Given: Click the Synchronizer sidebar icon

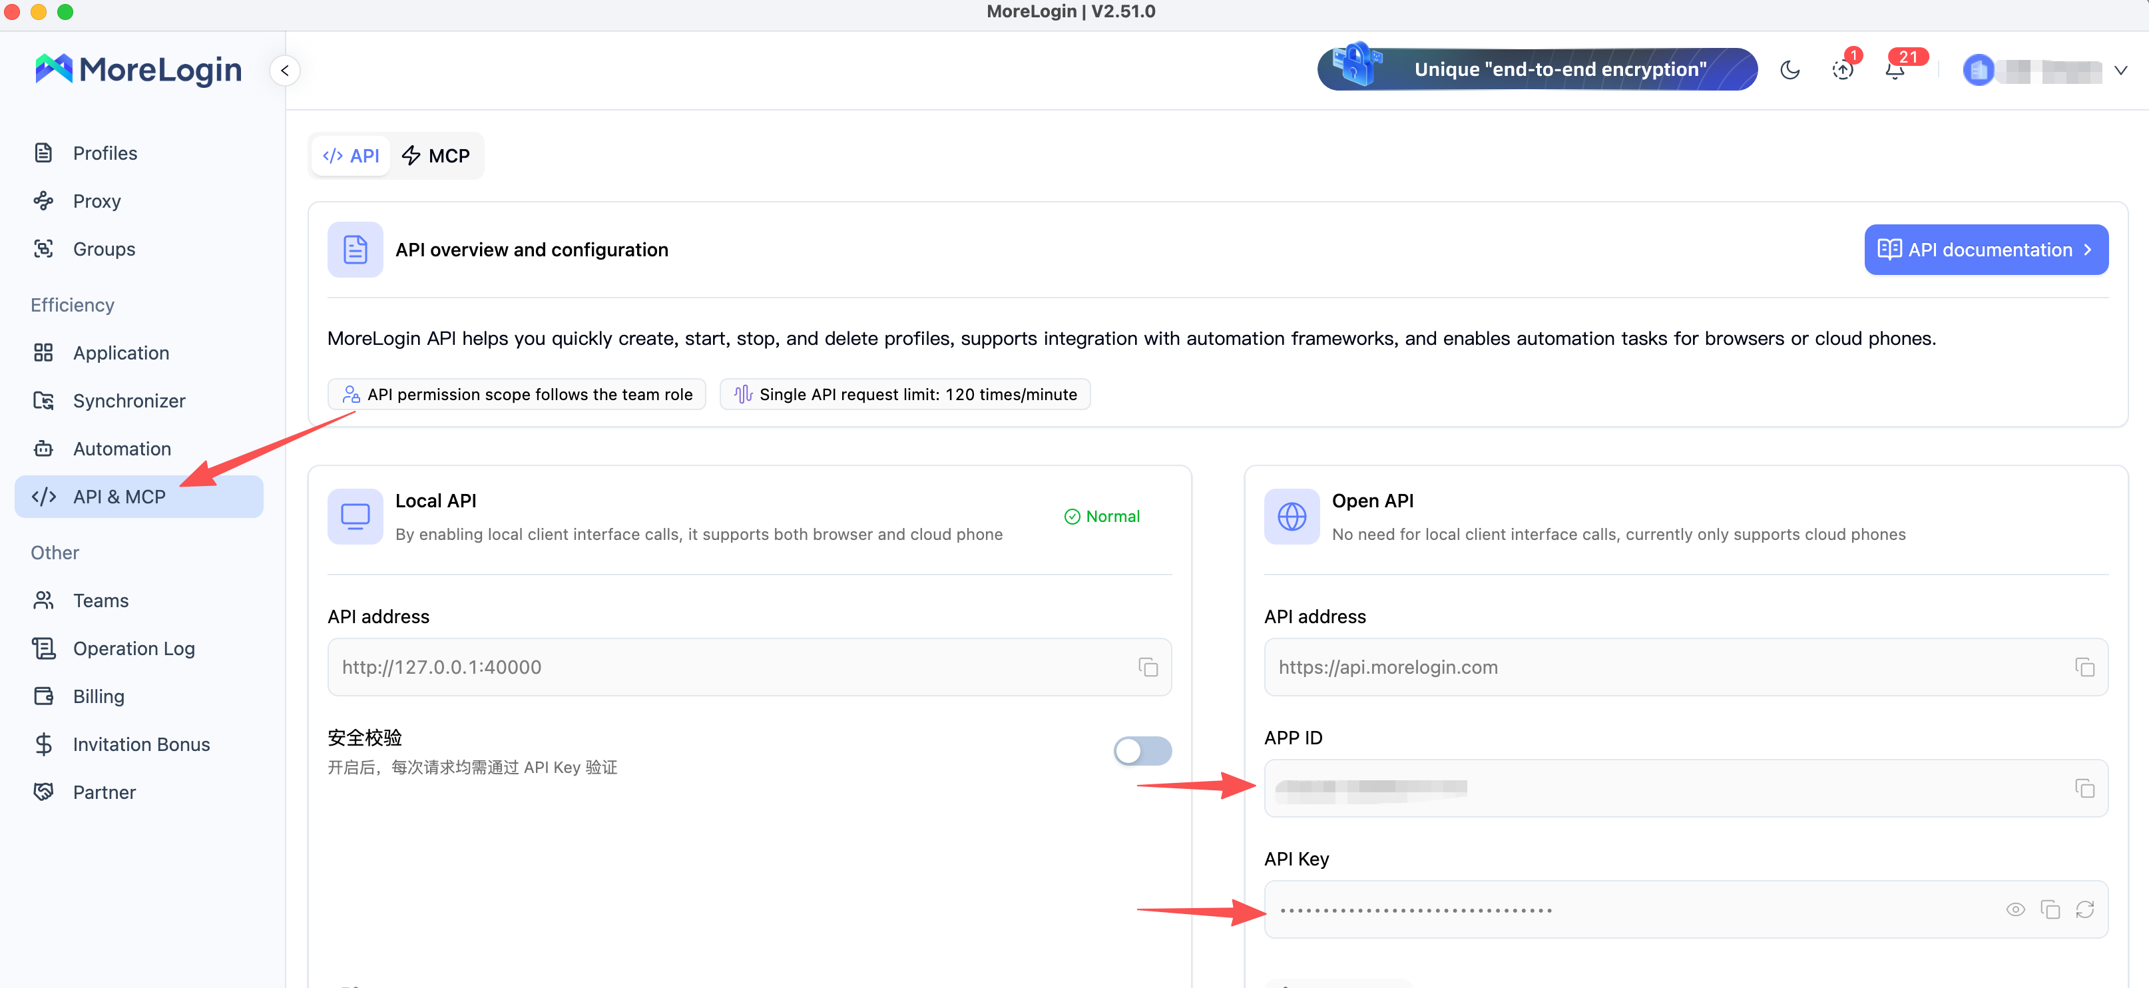Looking at the screenshot, I should pyautogui.click(x=43, y=401).
